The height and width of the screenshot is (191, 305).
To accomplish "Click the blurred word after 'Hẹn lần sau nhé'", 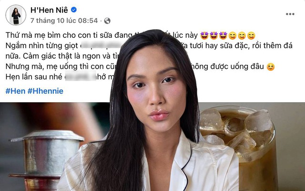I will coord(81,77).
